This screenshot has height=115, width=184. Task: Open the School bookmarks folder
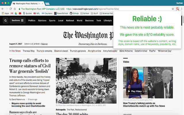(85, 14)
